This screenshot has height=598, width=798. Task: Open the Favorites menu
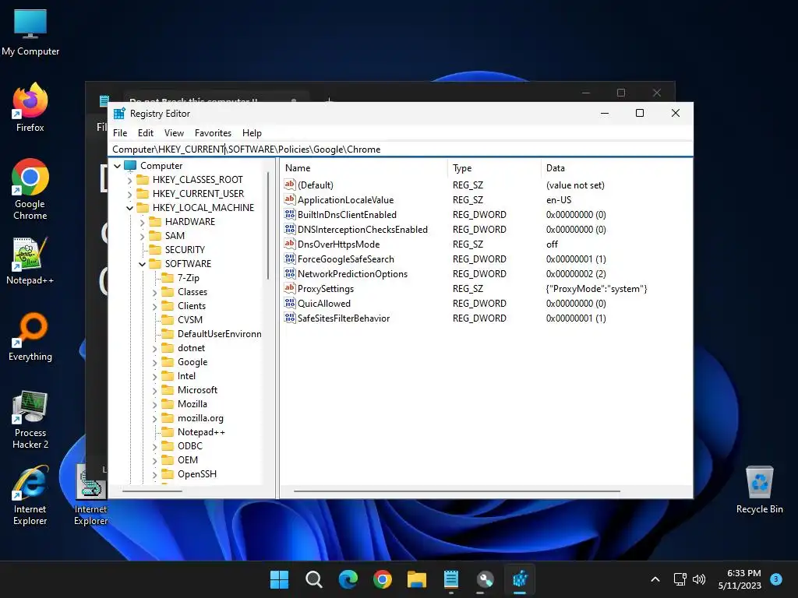point(213,132)
